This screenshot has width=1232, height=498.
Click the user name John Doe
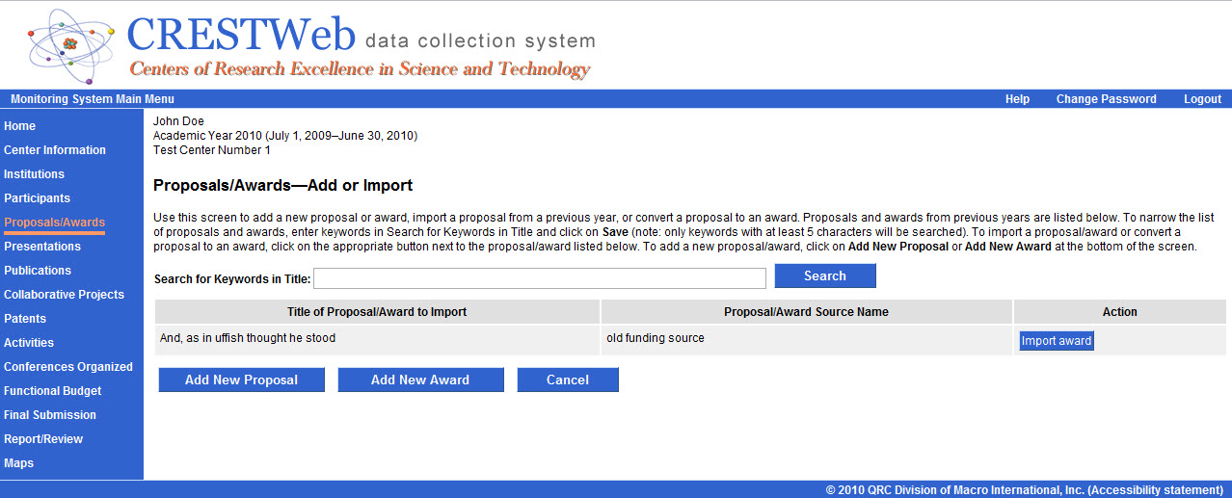(x=178, y=121)
